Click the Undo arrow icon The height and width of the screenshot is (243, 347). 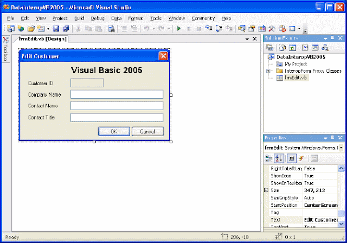point(147,29)
